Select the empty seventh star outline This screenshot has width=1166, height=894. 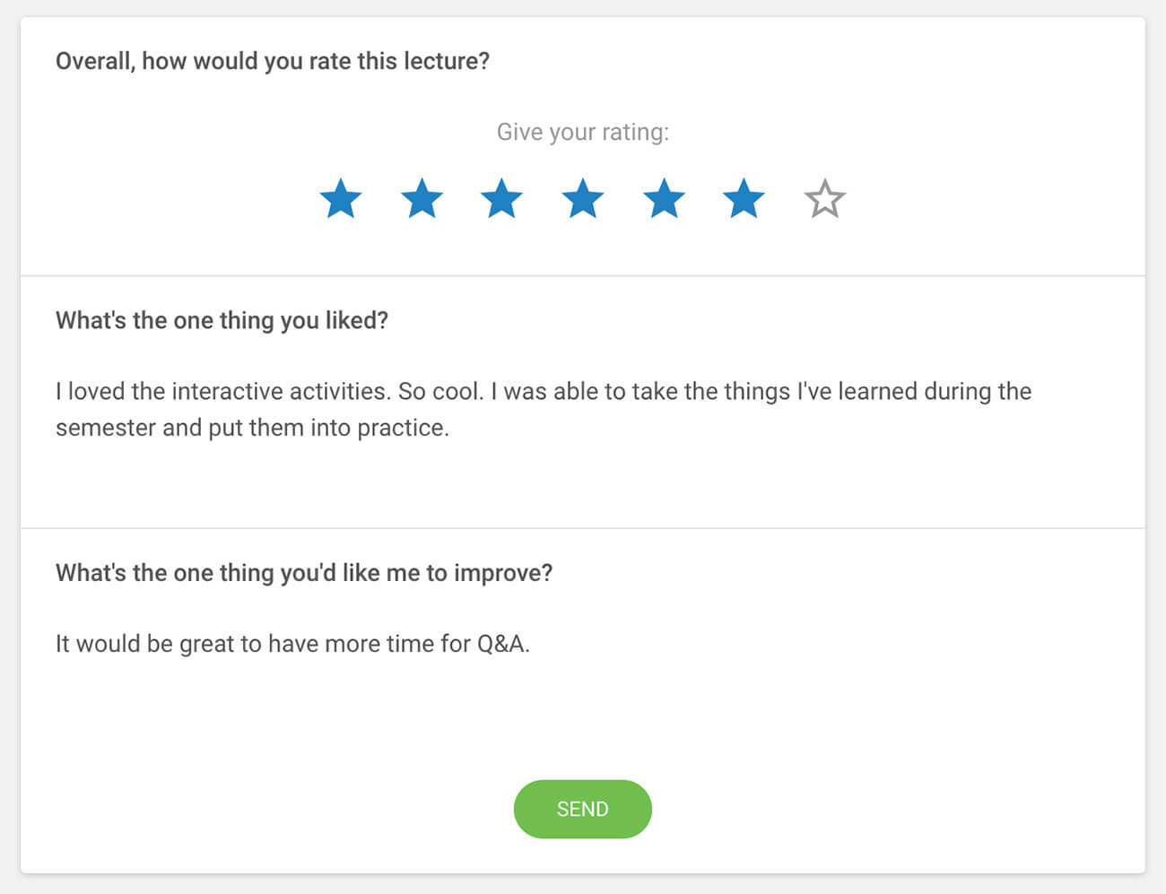(824, 199)
